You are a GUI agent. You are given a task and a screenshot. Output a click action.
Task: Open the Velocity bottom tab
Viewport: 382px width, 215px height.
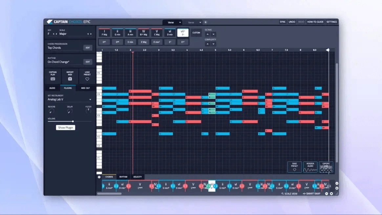point(138,177)
